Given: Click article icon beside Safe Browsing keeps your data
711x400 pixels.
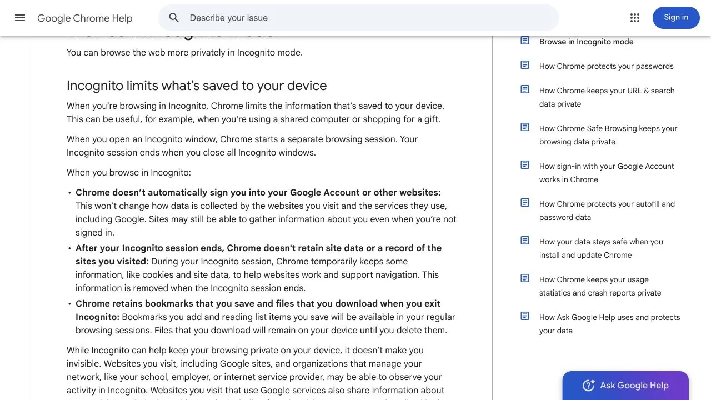Looking at the screenshot, I should (x=525, y=127).
